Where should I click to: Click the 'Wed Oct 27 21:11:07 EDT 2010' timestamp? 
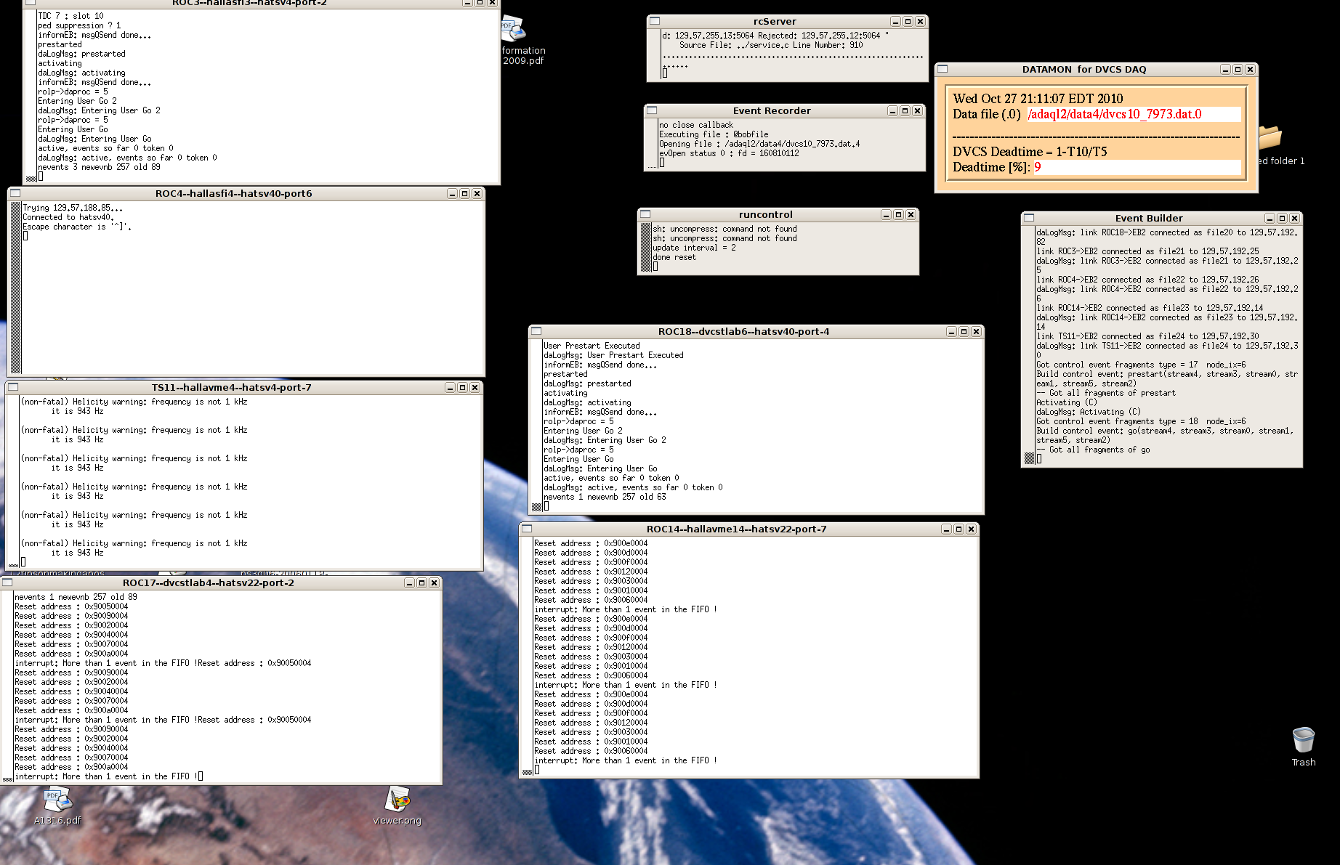(x=1038, y=98)
